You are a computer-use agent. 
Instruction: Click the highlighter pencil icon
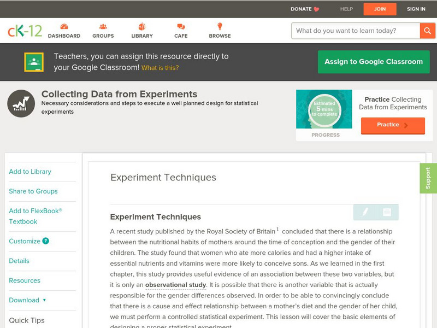pyautogui.click(x=365, y=212)
